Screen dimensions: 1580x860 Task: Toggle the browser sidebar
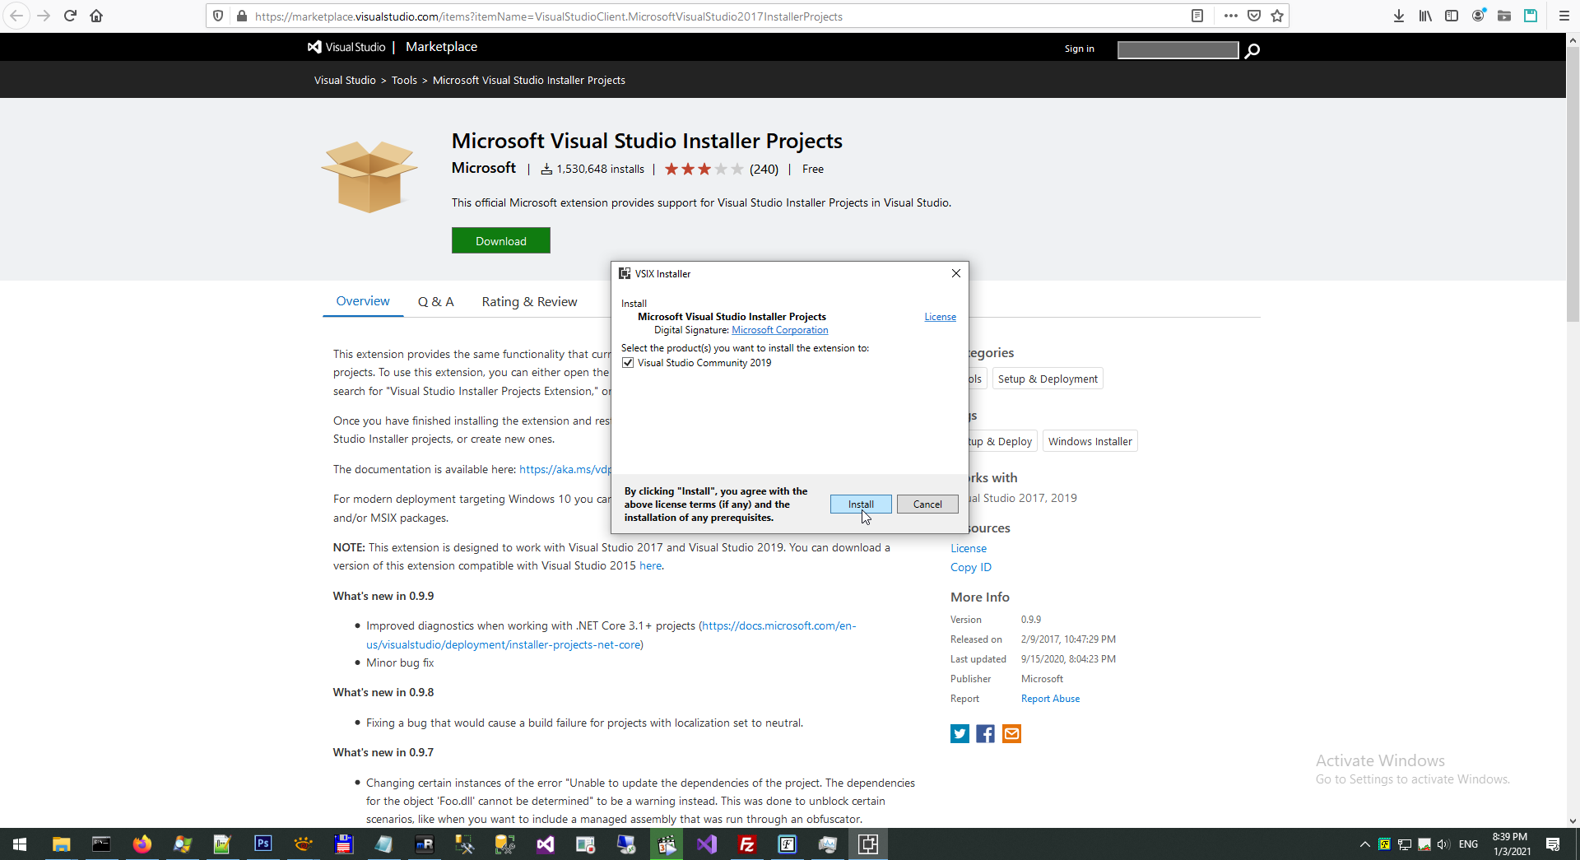pos(1452,16)
